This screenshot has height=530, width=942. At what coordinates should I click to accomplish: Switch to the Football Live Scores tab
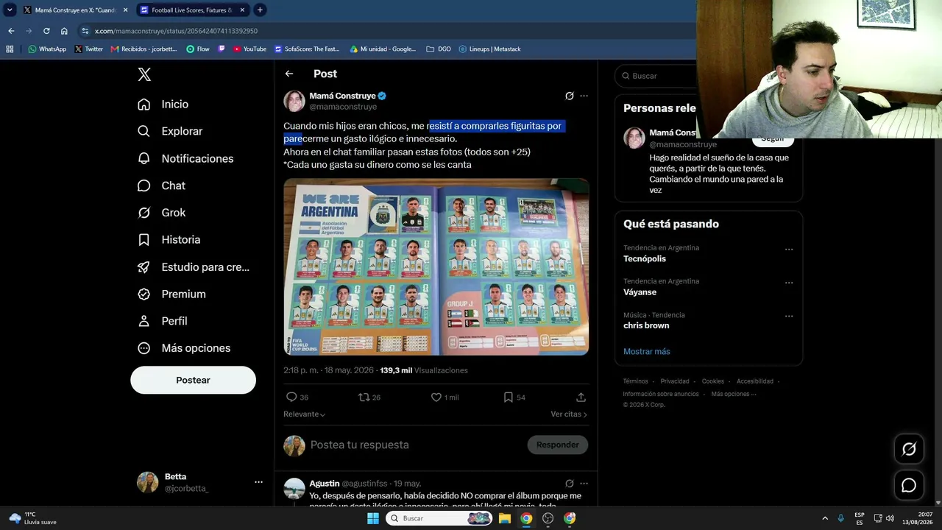[x=193, y=10]
